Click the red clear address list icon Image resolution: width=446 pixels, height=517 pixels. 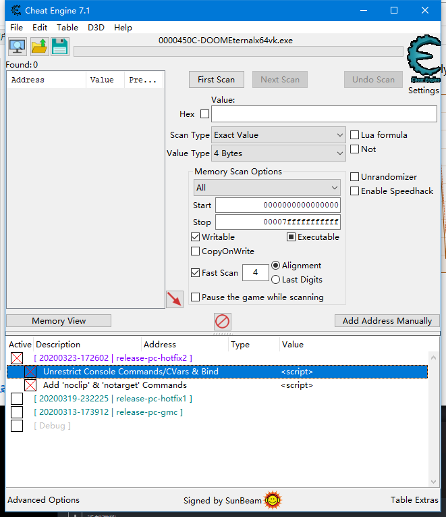coord(223,322)
